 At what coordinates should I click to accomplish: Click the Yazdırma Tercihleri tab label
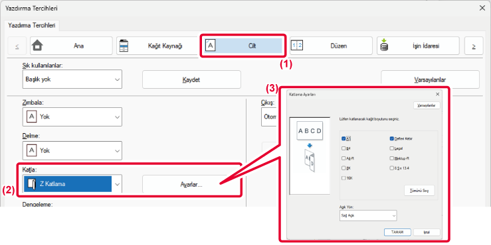pyautogui.click(x=32, y=25)
